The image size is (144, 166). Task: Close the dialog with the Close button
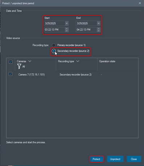click(x=134, y=159)
